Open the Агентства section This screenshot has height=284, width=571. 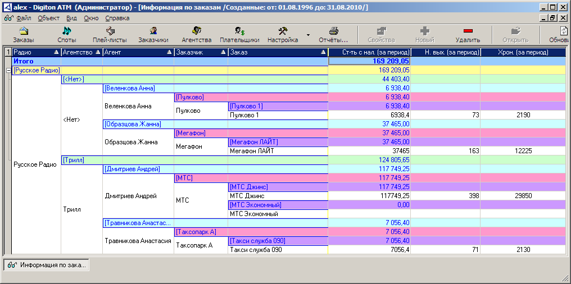pos(197,35)
